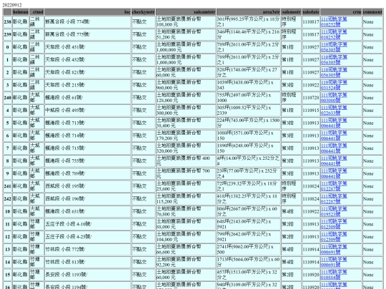Select the location cell ending '4-10號/'
This screenshot has height=289, width=386.
[87, 224]
